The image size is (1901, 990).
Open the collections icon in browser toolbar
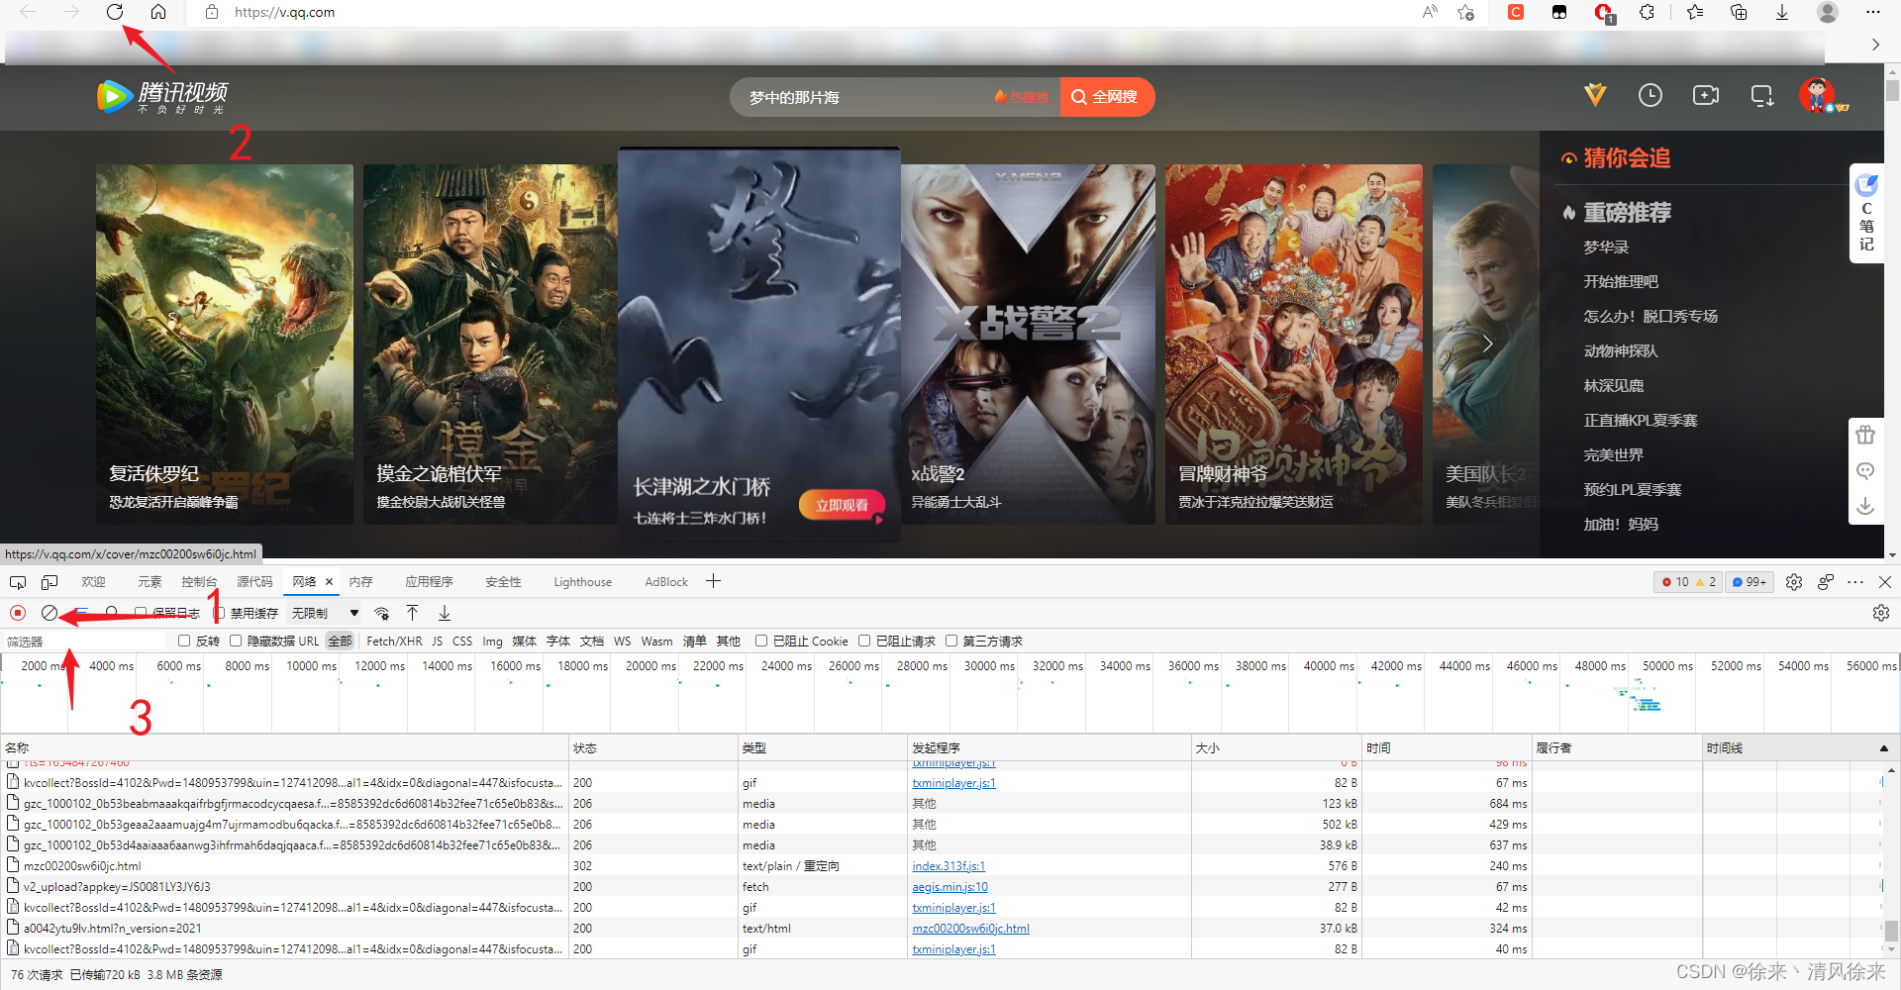click(x=1739, y=12)
